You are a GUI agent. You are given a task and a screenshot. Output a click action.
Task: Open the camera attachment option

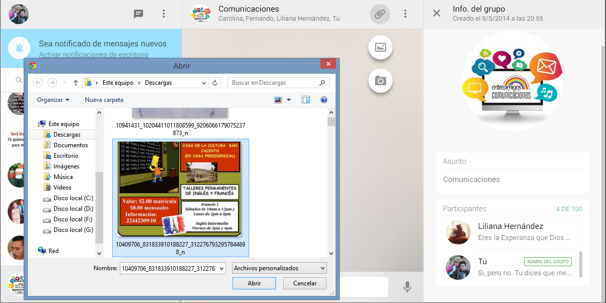click(381, 81)
